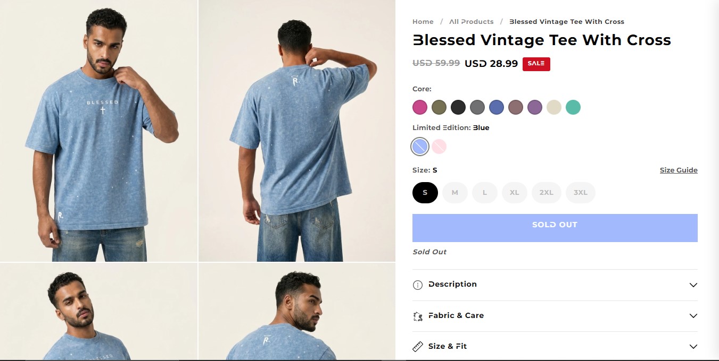The width and height of the screenshot is (719, 361).
Task: Open All Products breadcrumb link
Action: (x=472, y=22)
